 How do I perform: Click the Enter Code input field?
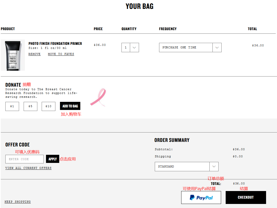pos(24,159)
